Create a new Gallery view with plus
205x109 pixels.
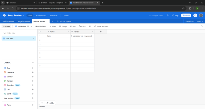[33, 77]
